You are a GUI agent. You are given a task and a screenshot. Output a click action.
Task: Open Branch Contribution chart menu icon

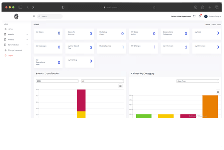click(120, 86)
